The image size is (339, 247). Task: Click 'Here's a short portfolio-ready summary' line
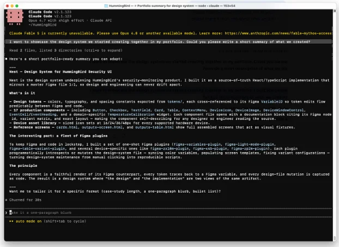66,59
